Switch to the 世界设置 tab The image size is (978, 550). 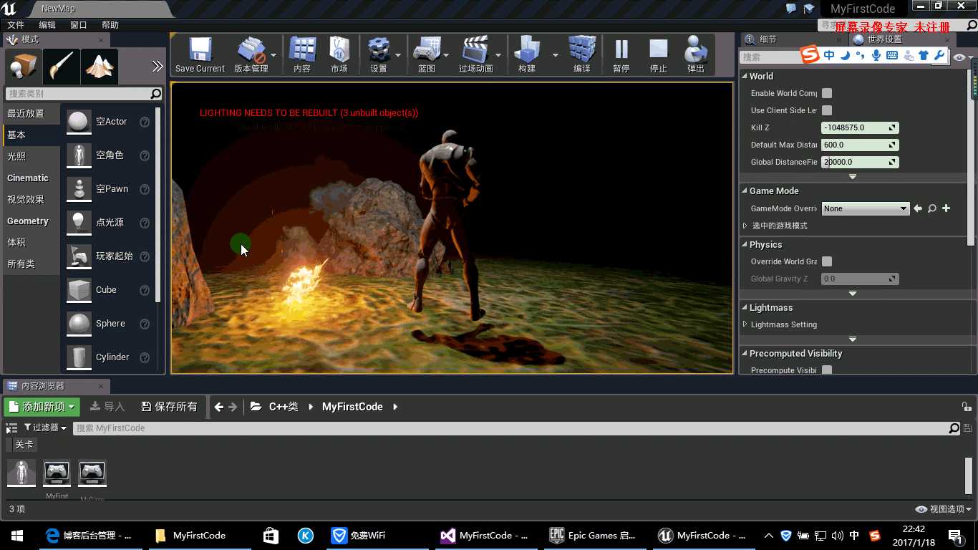point(885,39)
